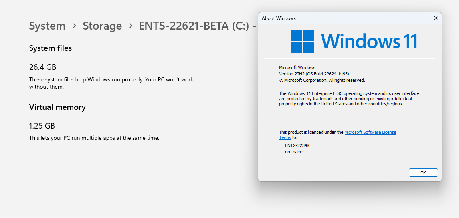Viewport: 459px width, 218px height.
Task: Click chevron between System and Storage
Action: [74, 26]
